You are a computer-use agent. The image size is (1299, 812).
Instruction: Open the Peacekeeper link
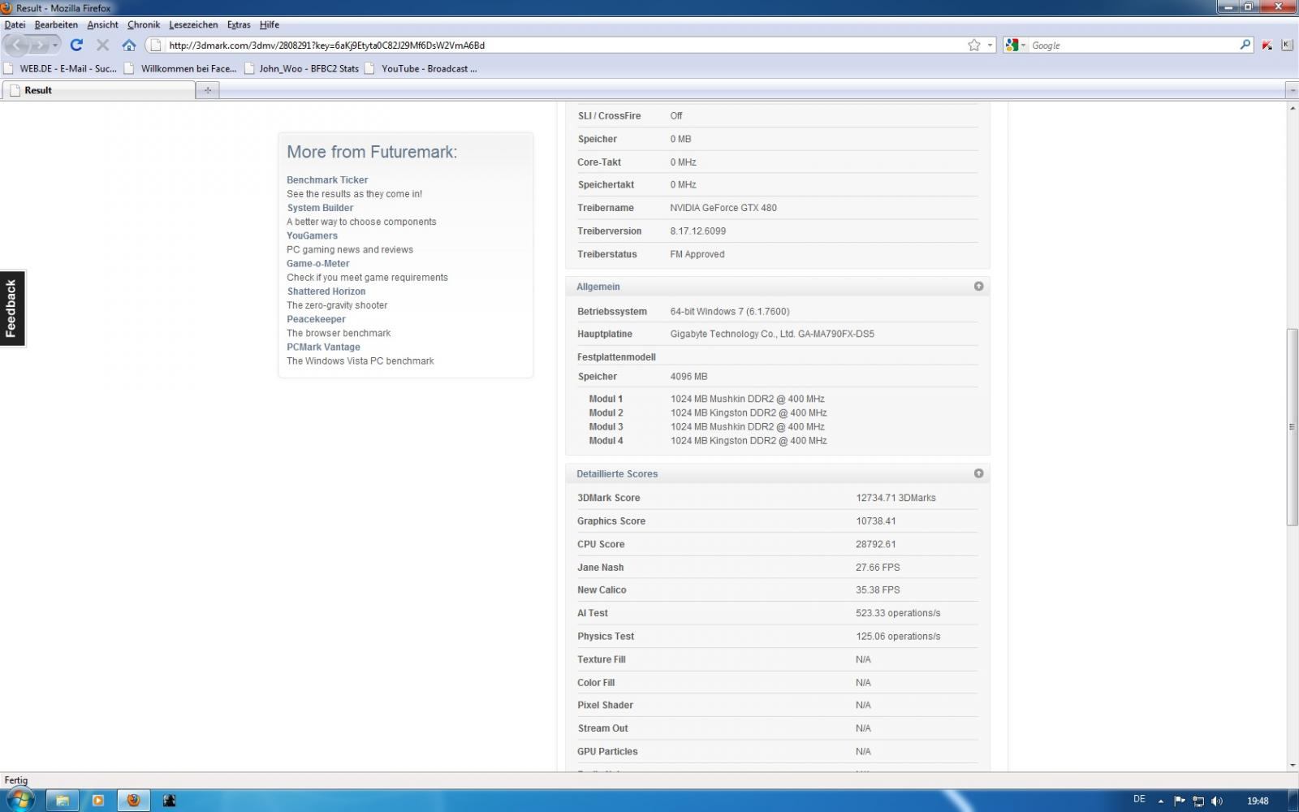point(316,319)
